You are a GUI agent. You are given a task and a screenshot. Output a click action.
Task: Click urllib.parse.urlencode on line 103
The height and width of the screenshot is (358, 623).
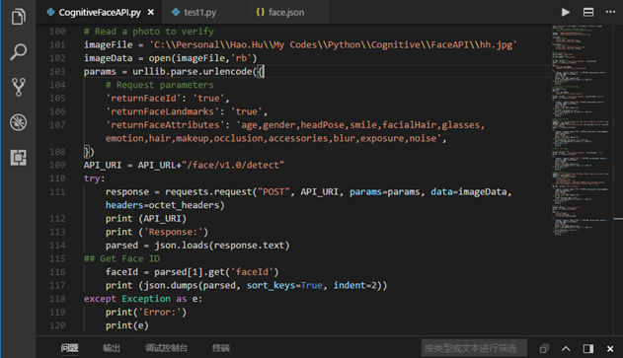pyautogui.click(x=193, y=71)
